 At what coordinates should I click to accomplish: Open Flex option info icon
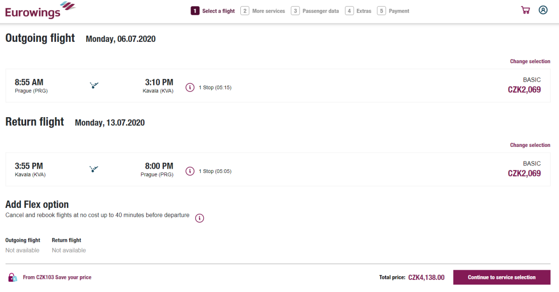click(x=199, y=218)
